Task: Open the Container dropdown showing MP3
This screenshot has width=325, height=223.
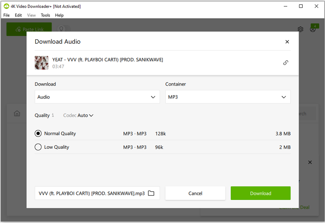Action: [228, 97]
